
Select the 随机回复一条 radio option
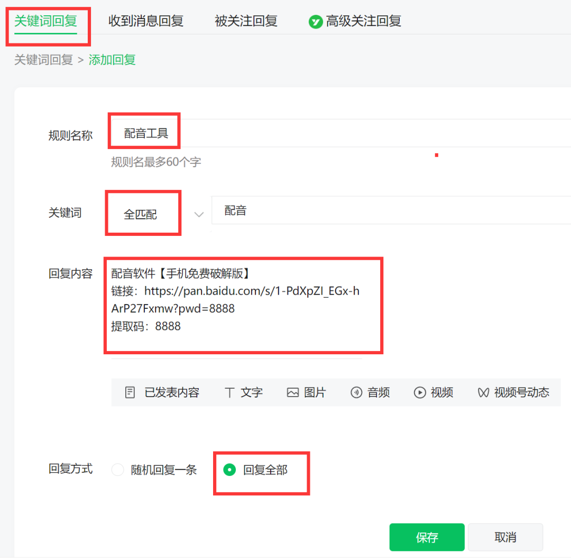coord(117,470)
